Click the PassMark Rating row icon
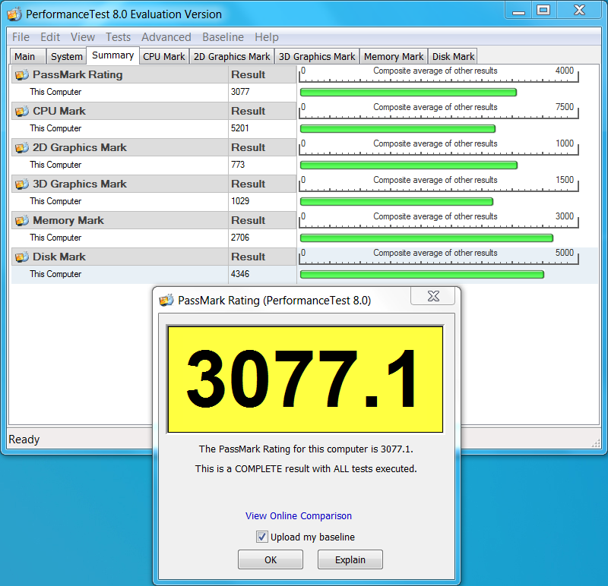Image resolution: width=608 pixels, height=586 pixels. pyautogui.click(x=21, y=74)
